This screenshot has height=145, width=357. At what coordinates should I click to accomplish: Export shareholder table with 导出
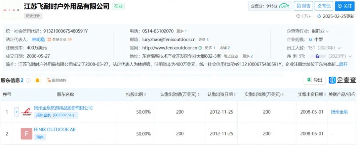[315, 80]
